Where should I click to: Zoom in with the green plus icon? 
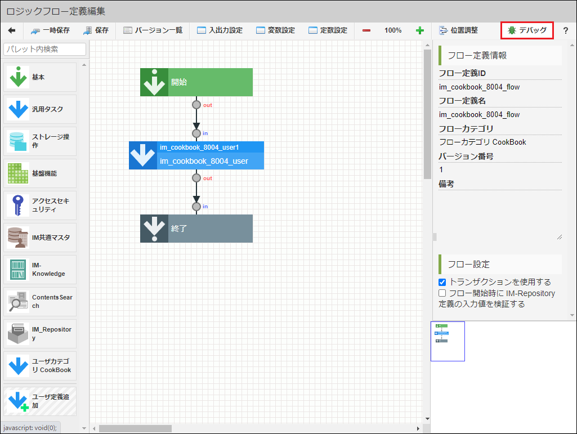[420, 30]
